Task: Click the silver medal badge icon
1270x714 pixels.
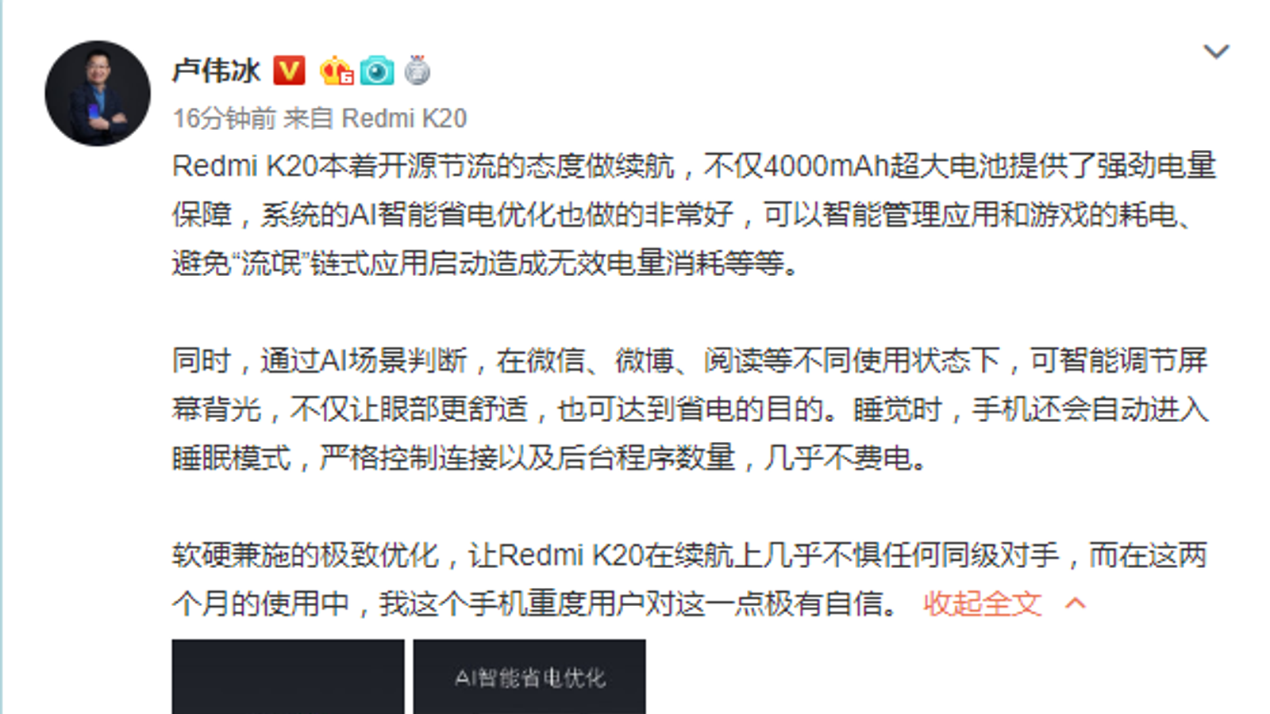Action: [418, 71]
